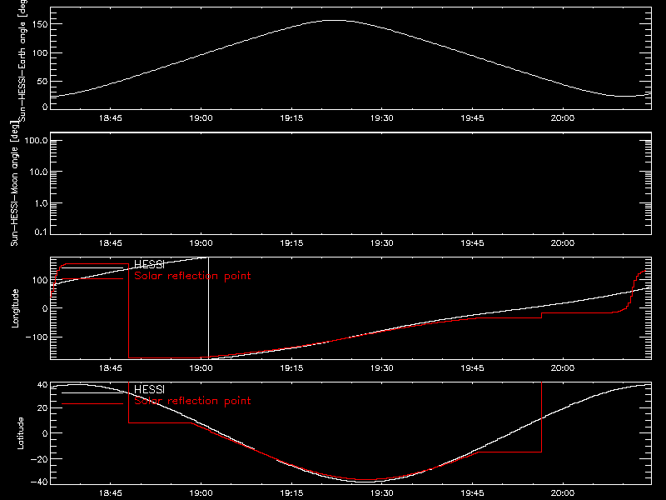This screenshot has width=666, height=500.
Task: Click red legend line in Latitude plot
Action: click(92, 404)
